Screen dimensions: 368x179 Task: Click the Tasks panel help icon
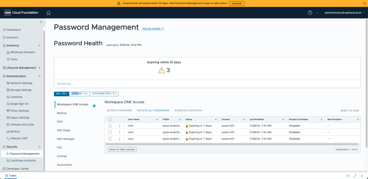point(348,176)
